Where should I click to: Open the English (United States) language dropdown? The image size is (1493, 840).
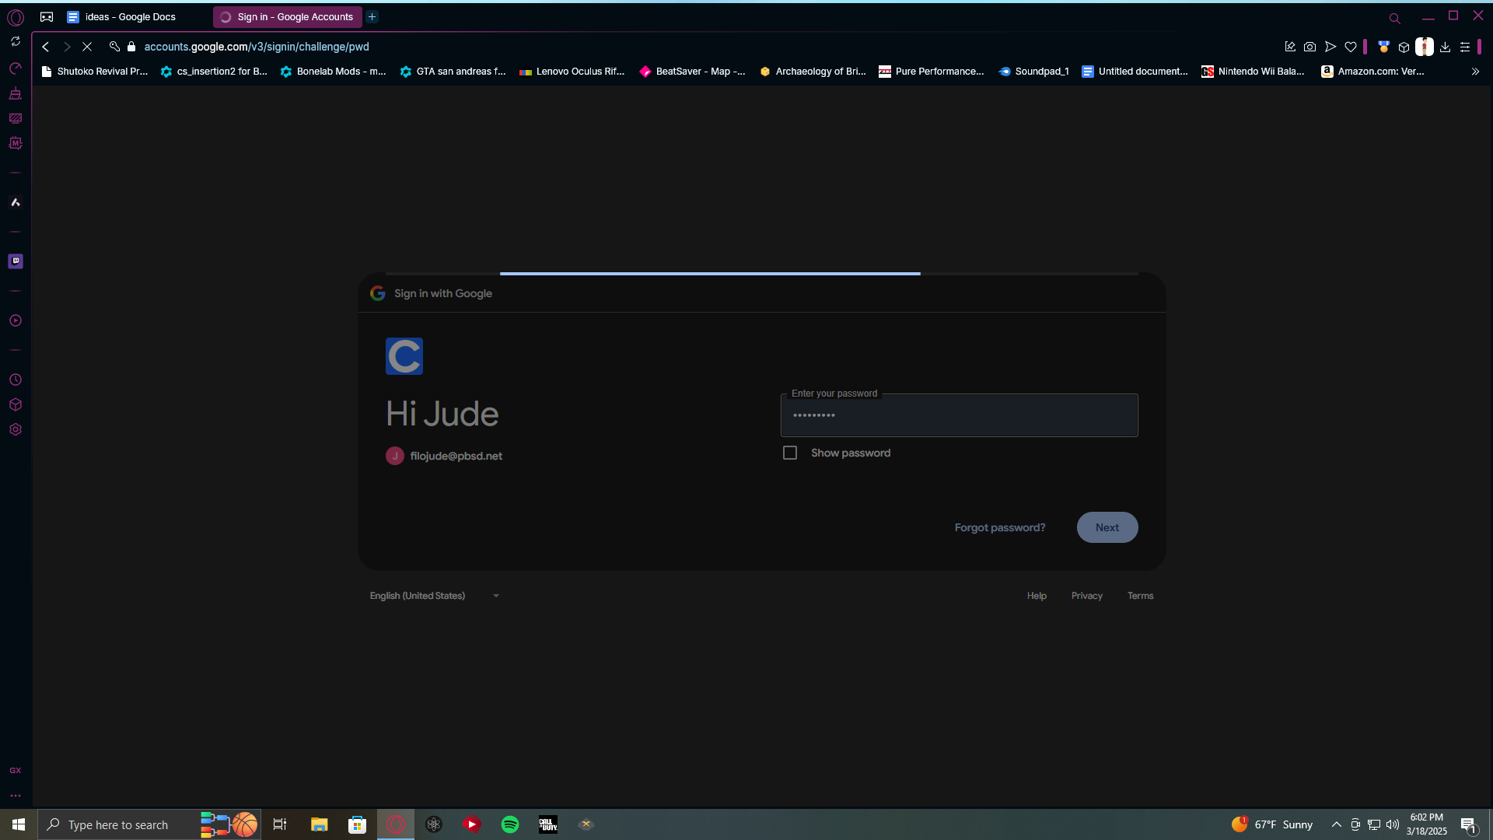pos(435,596)
